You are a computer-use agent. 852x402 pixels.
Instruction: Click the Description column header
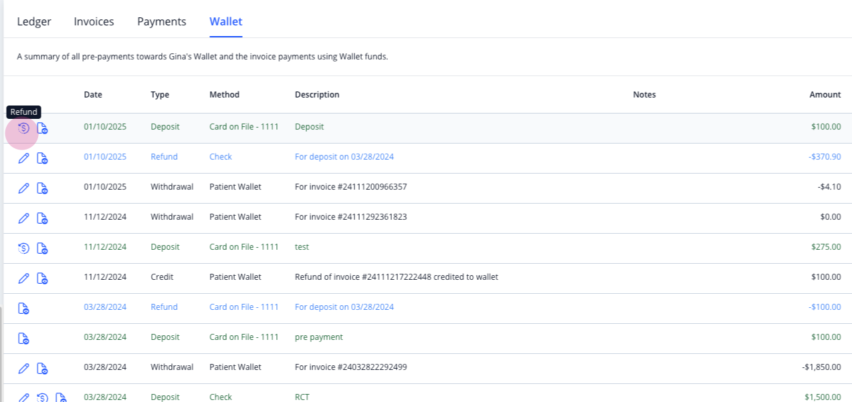(x=317, y=95)
